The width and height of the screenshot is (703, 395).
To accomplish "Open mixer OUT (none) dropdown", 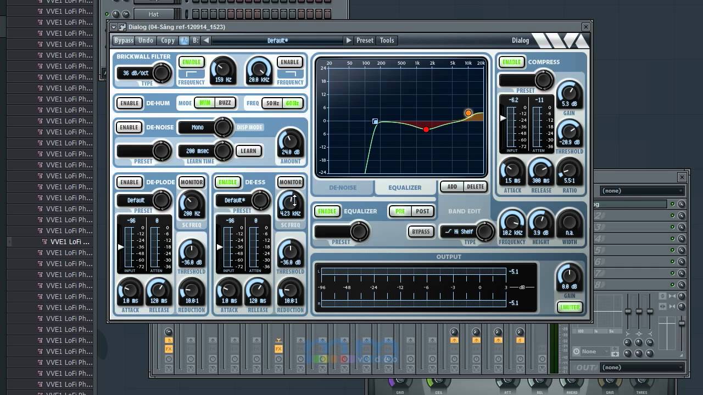I will click(643, 368).
